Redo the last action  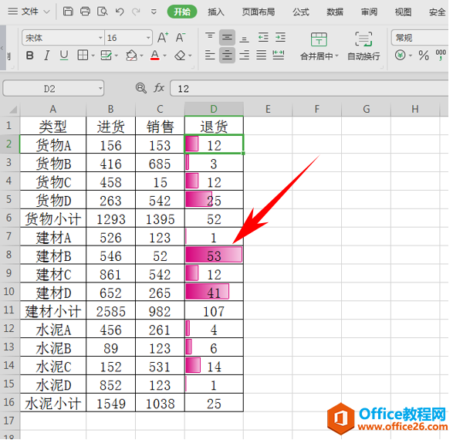pyautogui.click(x=136, y=12)
